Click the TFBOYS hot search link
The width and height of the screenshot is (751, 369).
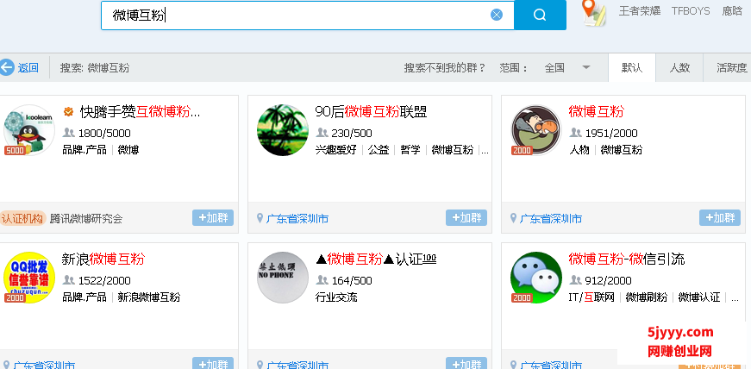[689, 11]
